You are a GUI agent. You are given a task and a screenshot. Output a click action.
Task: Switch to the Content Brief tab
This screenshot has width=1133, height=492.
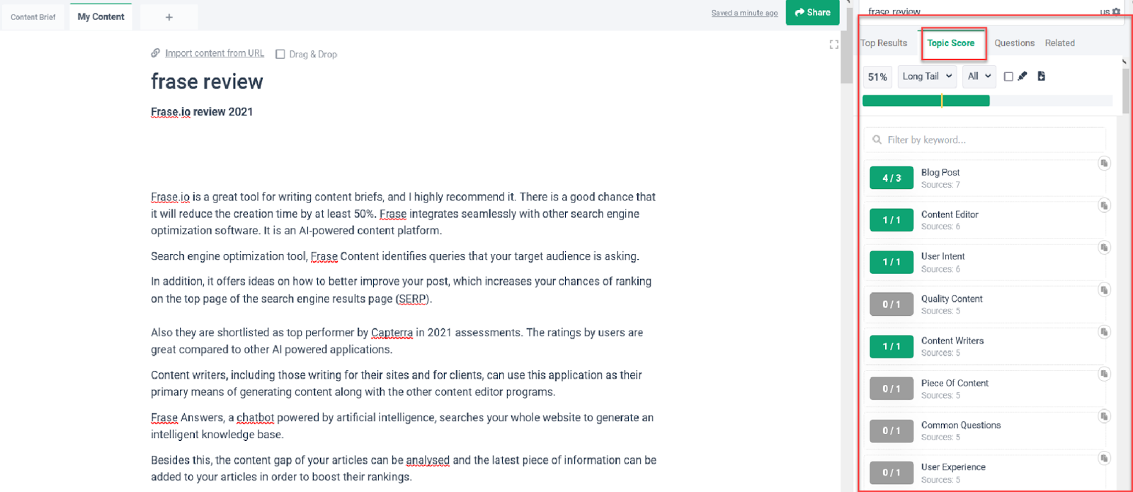[33, 17]
